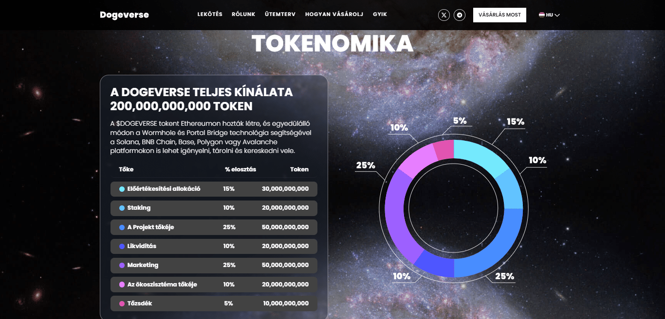Click the Dogeverse logo
The image size is (665, 319).
click(124, 15)
